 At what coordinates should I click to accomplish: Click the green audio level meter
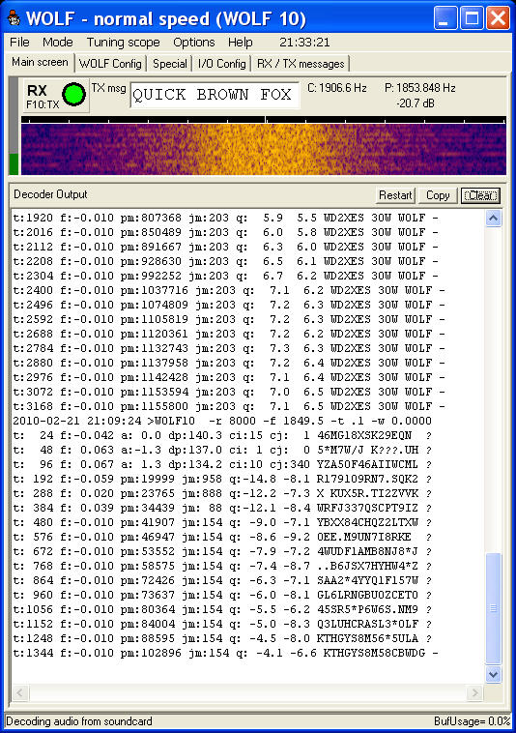14,163
